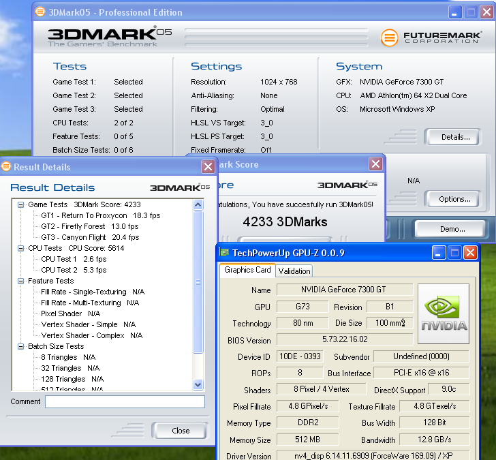The image size is (496, 460).
Task: Select Vertex Shader - Simple row
Action: tap(89, 324)
